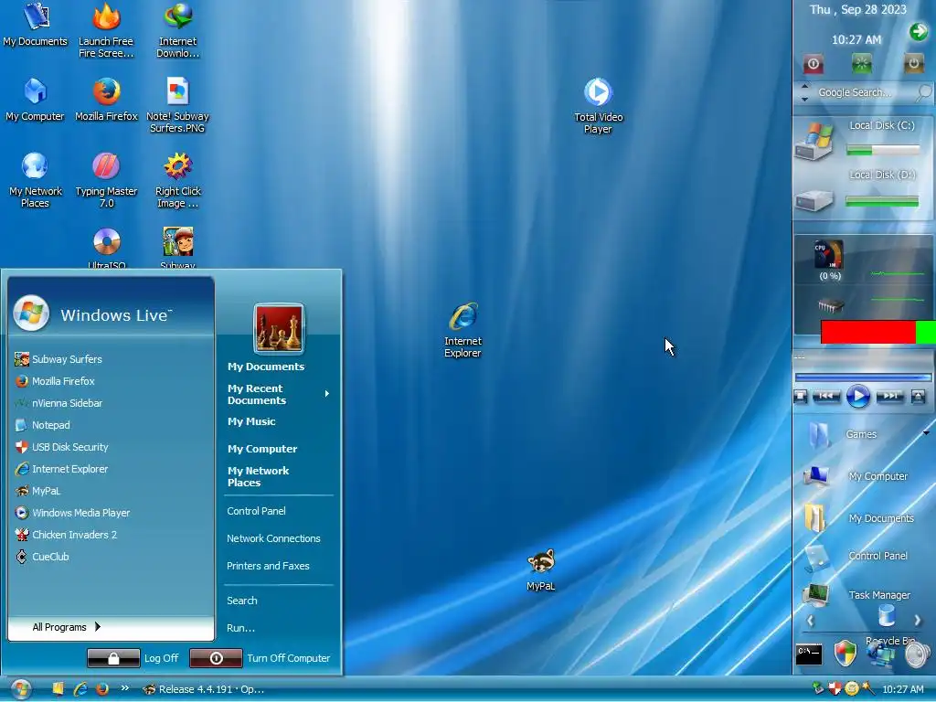The image size is (936, 702).
Task: Open My Network Places desktop icon
Action: pyautogui.click(x=36, y=180)
